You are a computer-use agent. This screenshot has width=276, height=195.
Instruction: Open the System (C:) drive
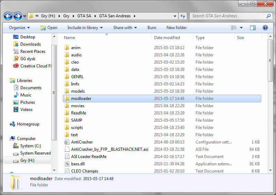pyautogui.click(x=27, y=146)
